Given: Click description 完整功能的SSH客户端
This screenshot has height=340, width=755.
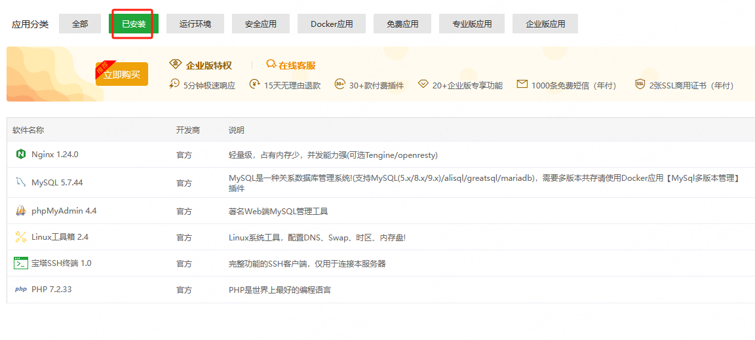Looking at the screenshot, I should 307,263.
